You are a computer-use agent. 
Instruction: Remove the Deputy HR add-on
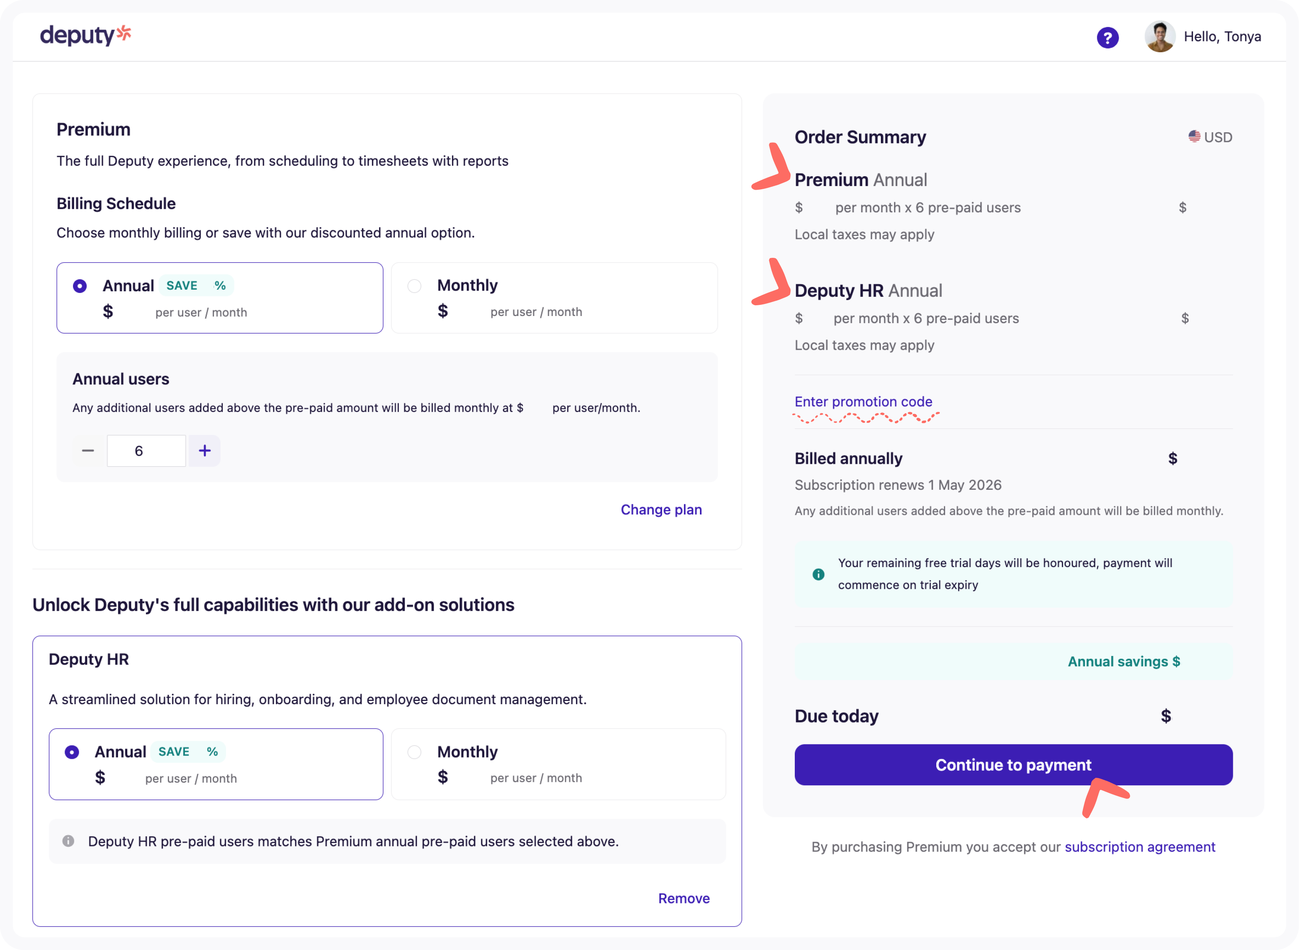click(684, 898)
